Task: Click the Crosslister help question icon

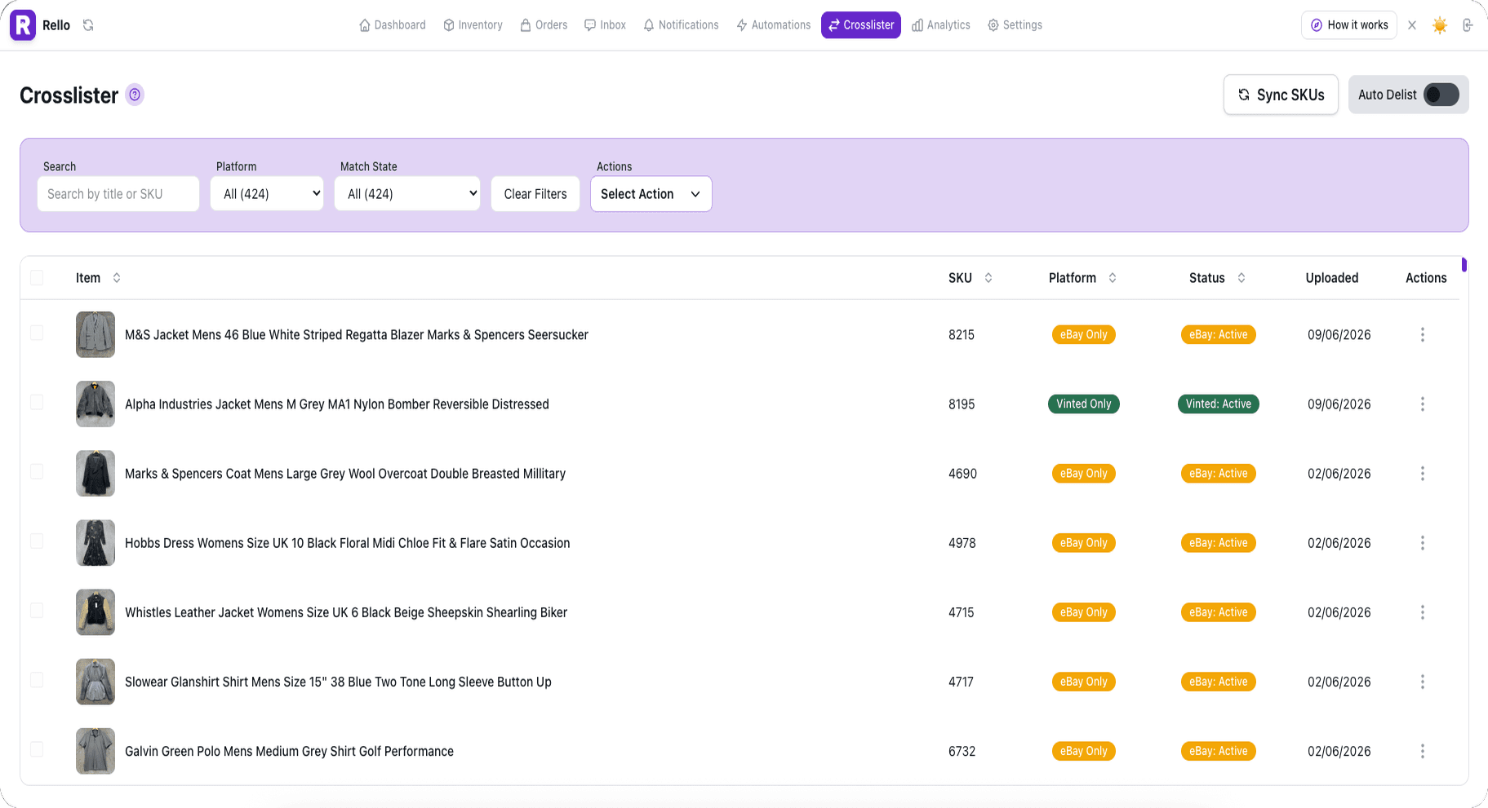Action: tap(135, 95)
